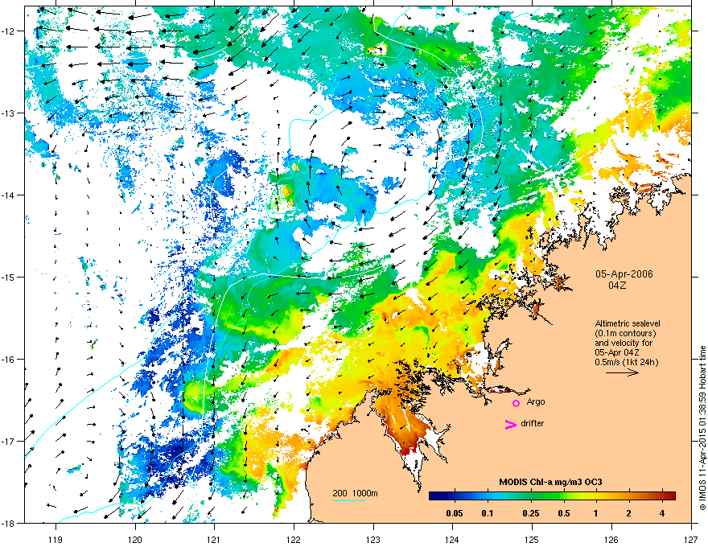Click colorbar value 0.05
The width and height of the screenshot is (708, 547).
coord(455,513)
